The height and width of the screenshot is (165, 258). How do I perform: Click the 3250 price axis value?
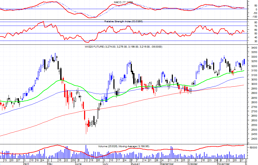click(254, 61)
